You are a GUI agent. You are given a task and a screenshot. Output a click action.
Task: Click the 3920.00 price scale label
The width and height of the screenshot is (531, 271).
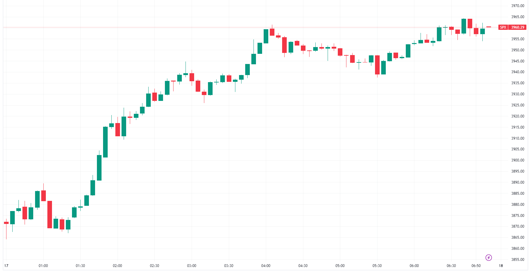(x=518, y=116)
